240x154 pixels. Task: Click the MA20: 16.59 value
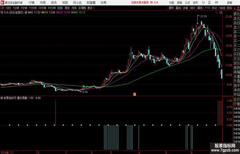pos(63,13)
